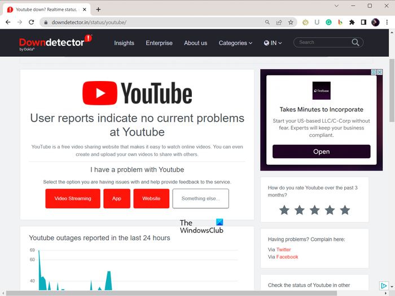Image resolution: width=395 pixels, height=296 pixels.
Task: Click the scroll right arrow
Action: coord(385,293)
